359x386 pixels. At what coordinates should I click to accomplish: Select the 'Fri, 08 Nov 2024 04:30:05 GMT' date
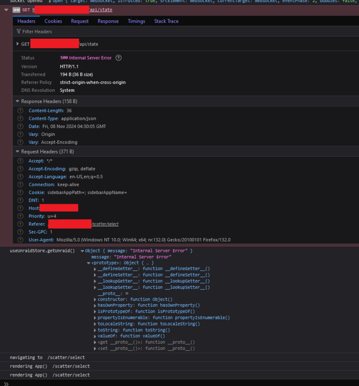coord(74,127)
